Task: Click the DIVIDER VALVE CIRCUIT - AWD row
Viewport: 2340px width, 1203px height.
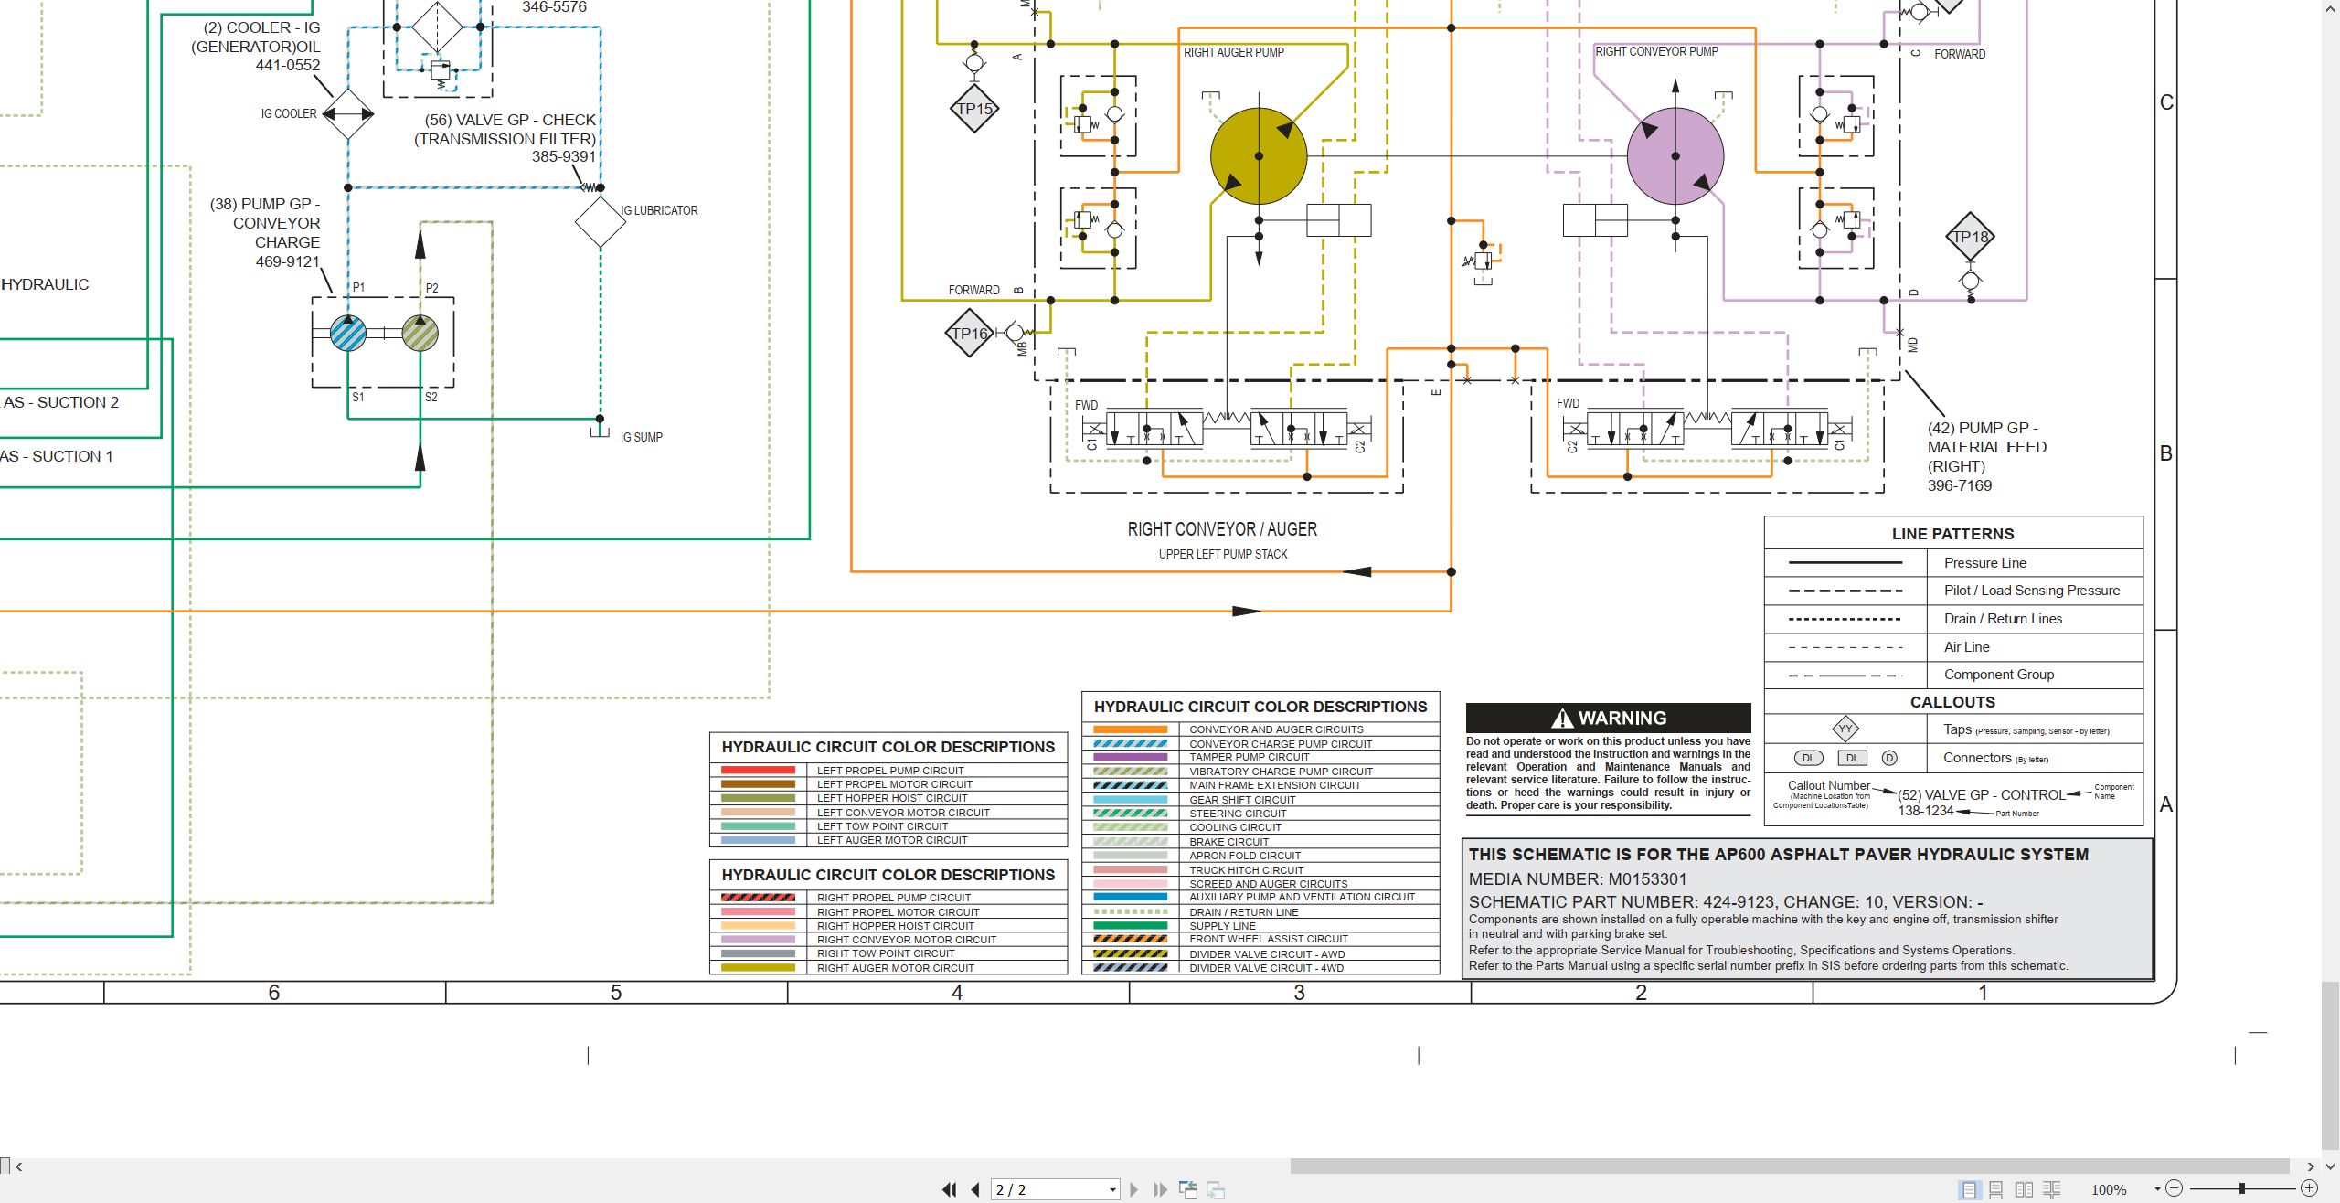Action: coord(1260,953)
